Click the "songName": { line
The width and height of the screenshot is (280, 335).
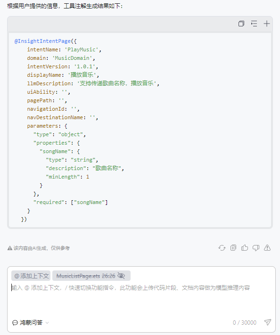(x=60, y=151)
